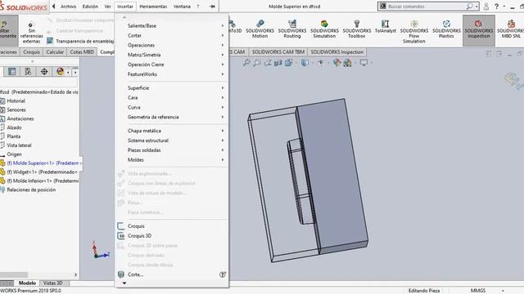The width and height of the screenshot is (524, 294).
Task: Open view settings monitor icon
Action: (364, 62)
